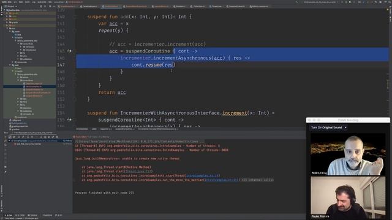Image resolution: width=392 pixels, height=220 pixels.
Task: Select the resources folder under main
Action: (20, 62)
